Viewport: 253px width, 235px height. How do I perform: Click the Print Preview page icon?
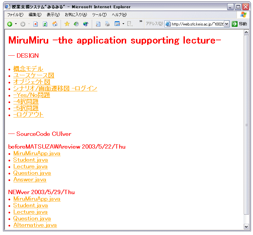[x=98, y=24]
